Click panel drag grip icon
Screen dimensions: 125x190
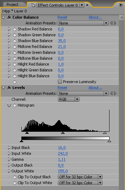coord(29,5)
